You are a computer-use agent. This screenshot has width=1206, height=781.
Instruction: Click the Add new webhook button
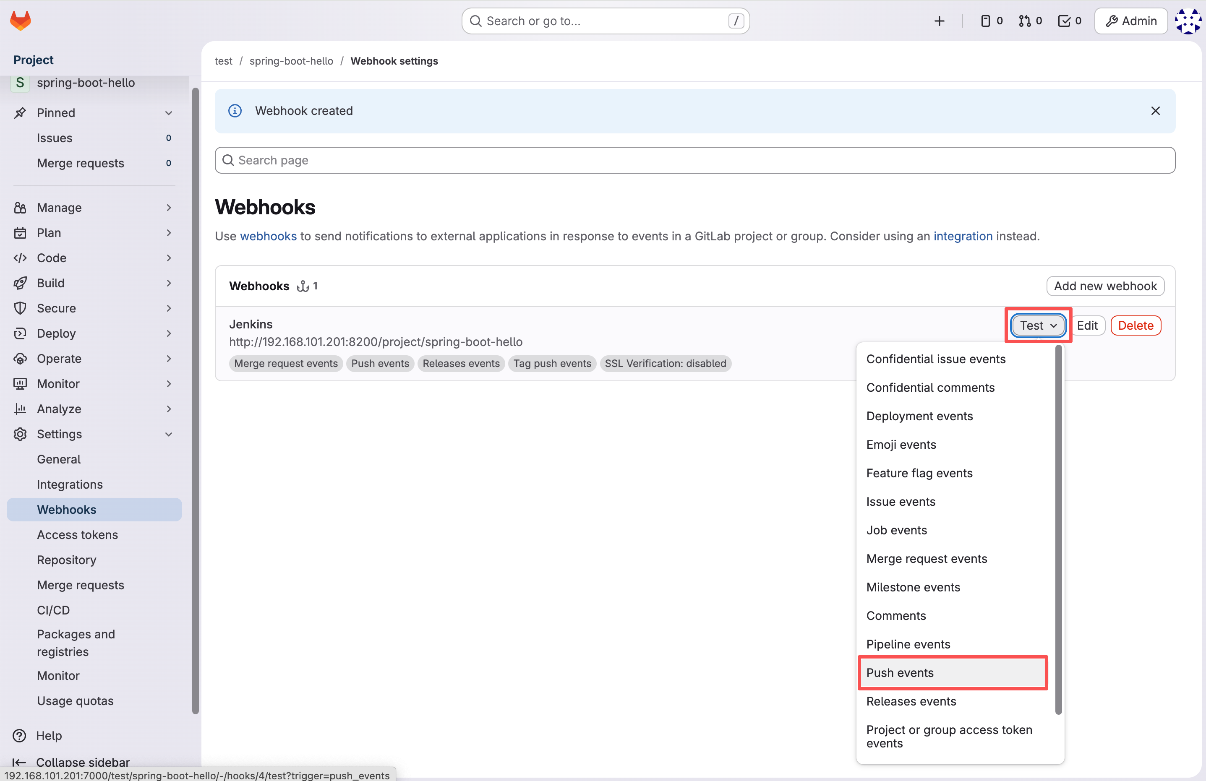point(1105,286)
